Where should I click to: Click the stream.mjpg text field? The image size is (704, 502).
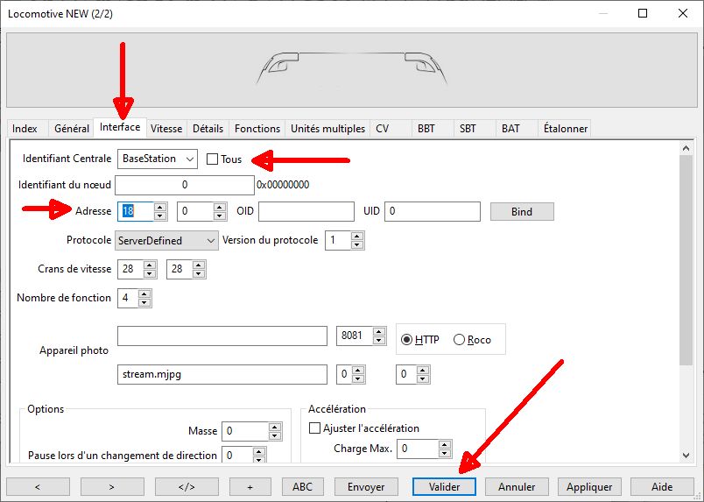[222, 374]
